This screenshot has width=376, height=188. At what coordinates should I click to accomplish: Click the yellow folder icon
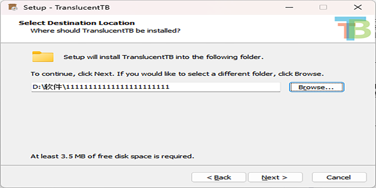pyautogui.click(x=43, y=56)
